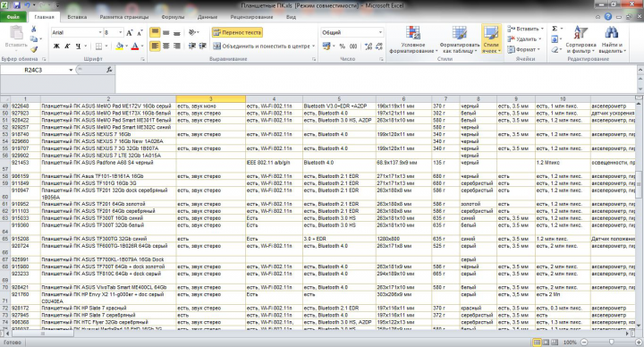
Task: Click the Fill down icon in editing group
Action: pyautogui.click(x=555, y=39)
